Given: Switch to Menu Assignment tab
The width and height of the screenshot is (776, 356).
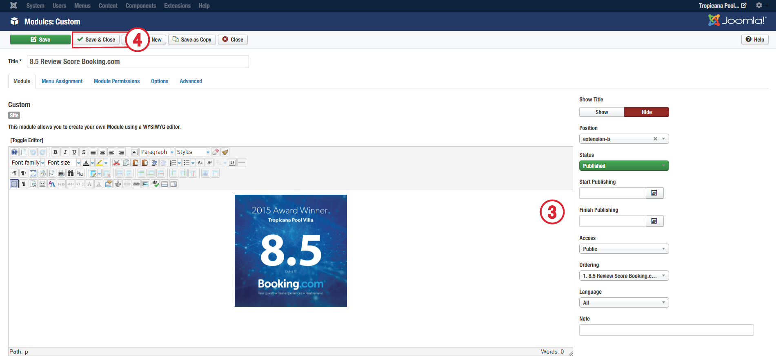Looking at the screenshot, I should pos(62,81).
